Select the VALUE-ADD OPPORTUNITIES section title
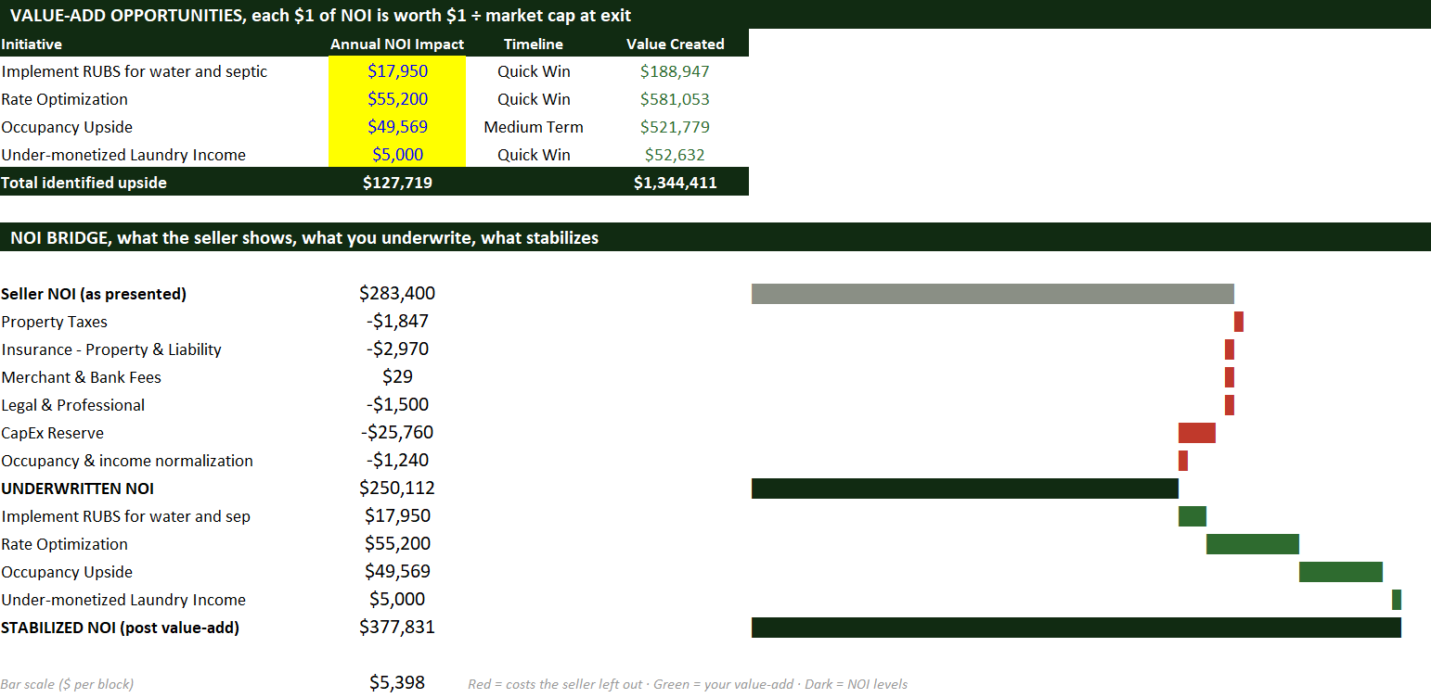Screen dimensions: 1431x698 pos(321,15)
